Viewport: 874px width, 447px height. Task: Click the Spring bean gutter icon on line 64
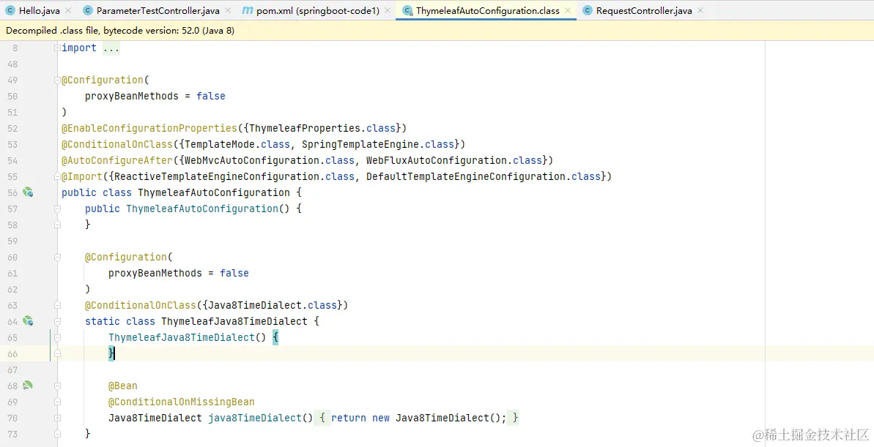pyautogui.click(x=28, y=321)
